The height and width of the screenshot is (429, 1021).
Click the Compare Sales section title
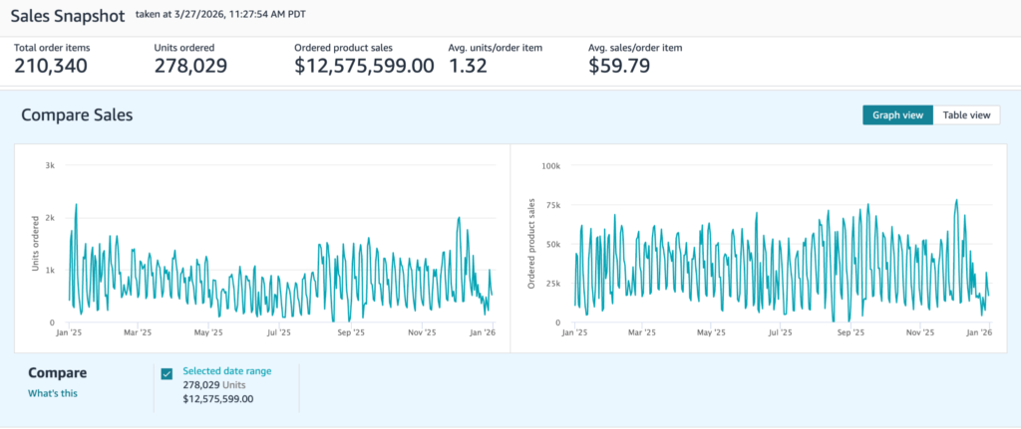point(77,115)
